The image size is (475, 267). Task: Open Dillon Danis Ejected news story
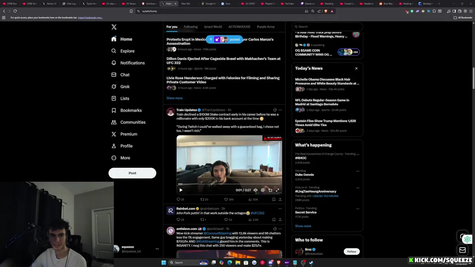[223, 61]
